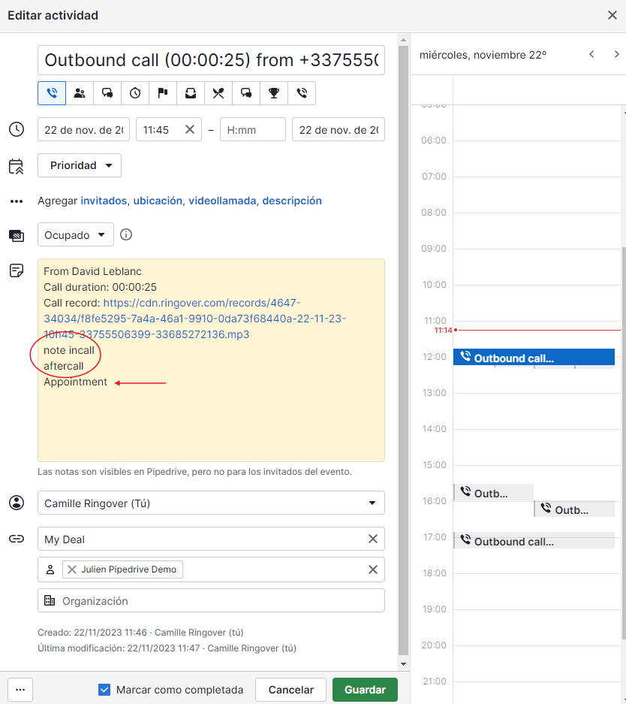The image size is (626, 704).
Task: Select the ringing phone activity type icon
Action: coord(302,93)
